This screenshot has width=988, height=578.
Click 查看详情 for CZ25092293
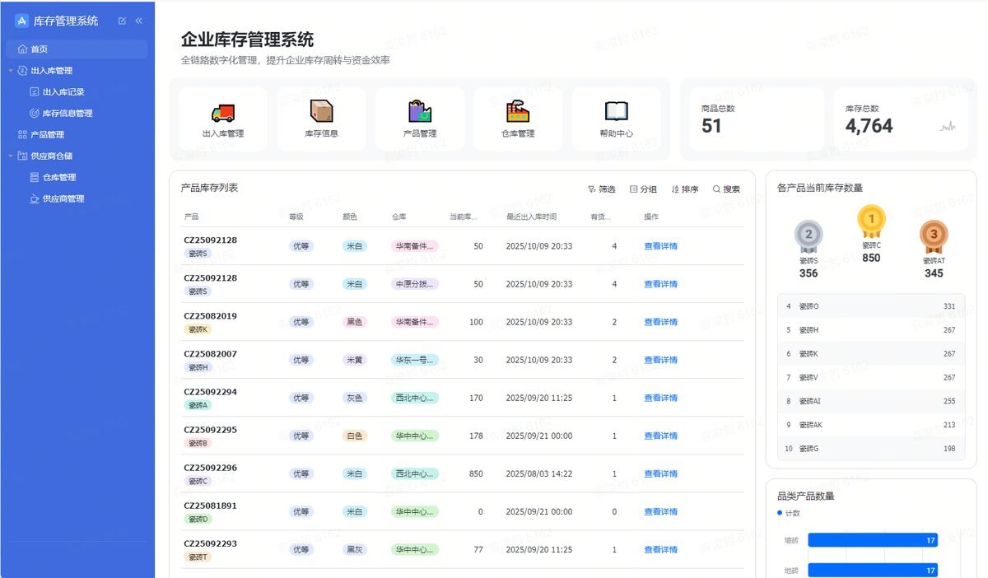660,549
